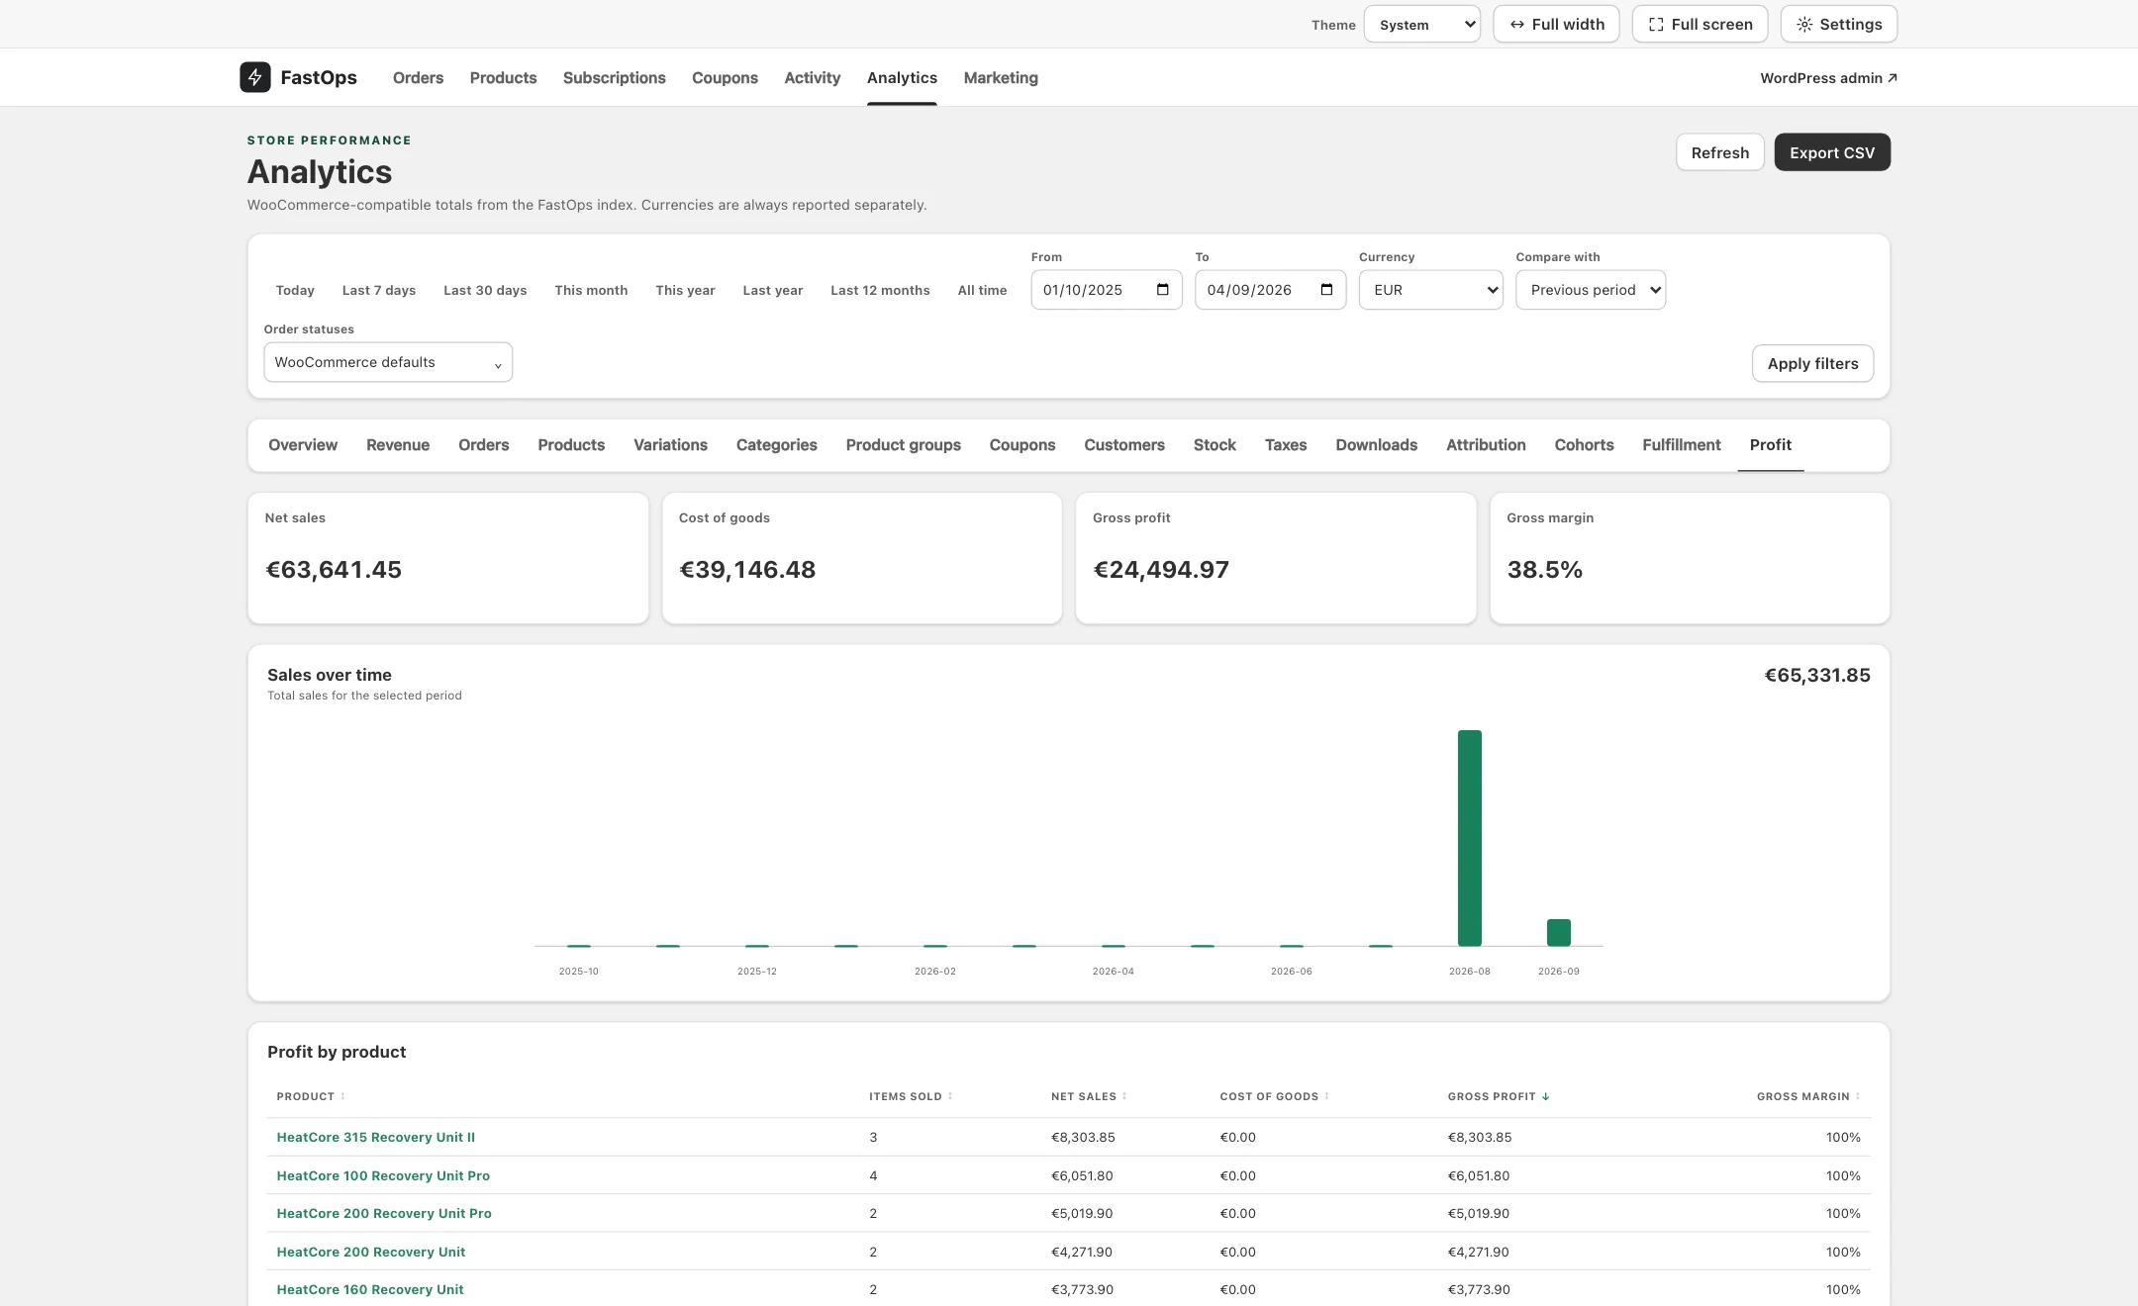The width and height of the screenshot is (2138, 1306).
Task: Switch to the Overview analytics tab
Action: click(x=303, y=445)
